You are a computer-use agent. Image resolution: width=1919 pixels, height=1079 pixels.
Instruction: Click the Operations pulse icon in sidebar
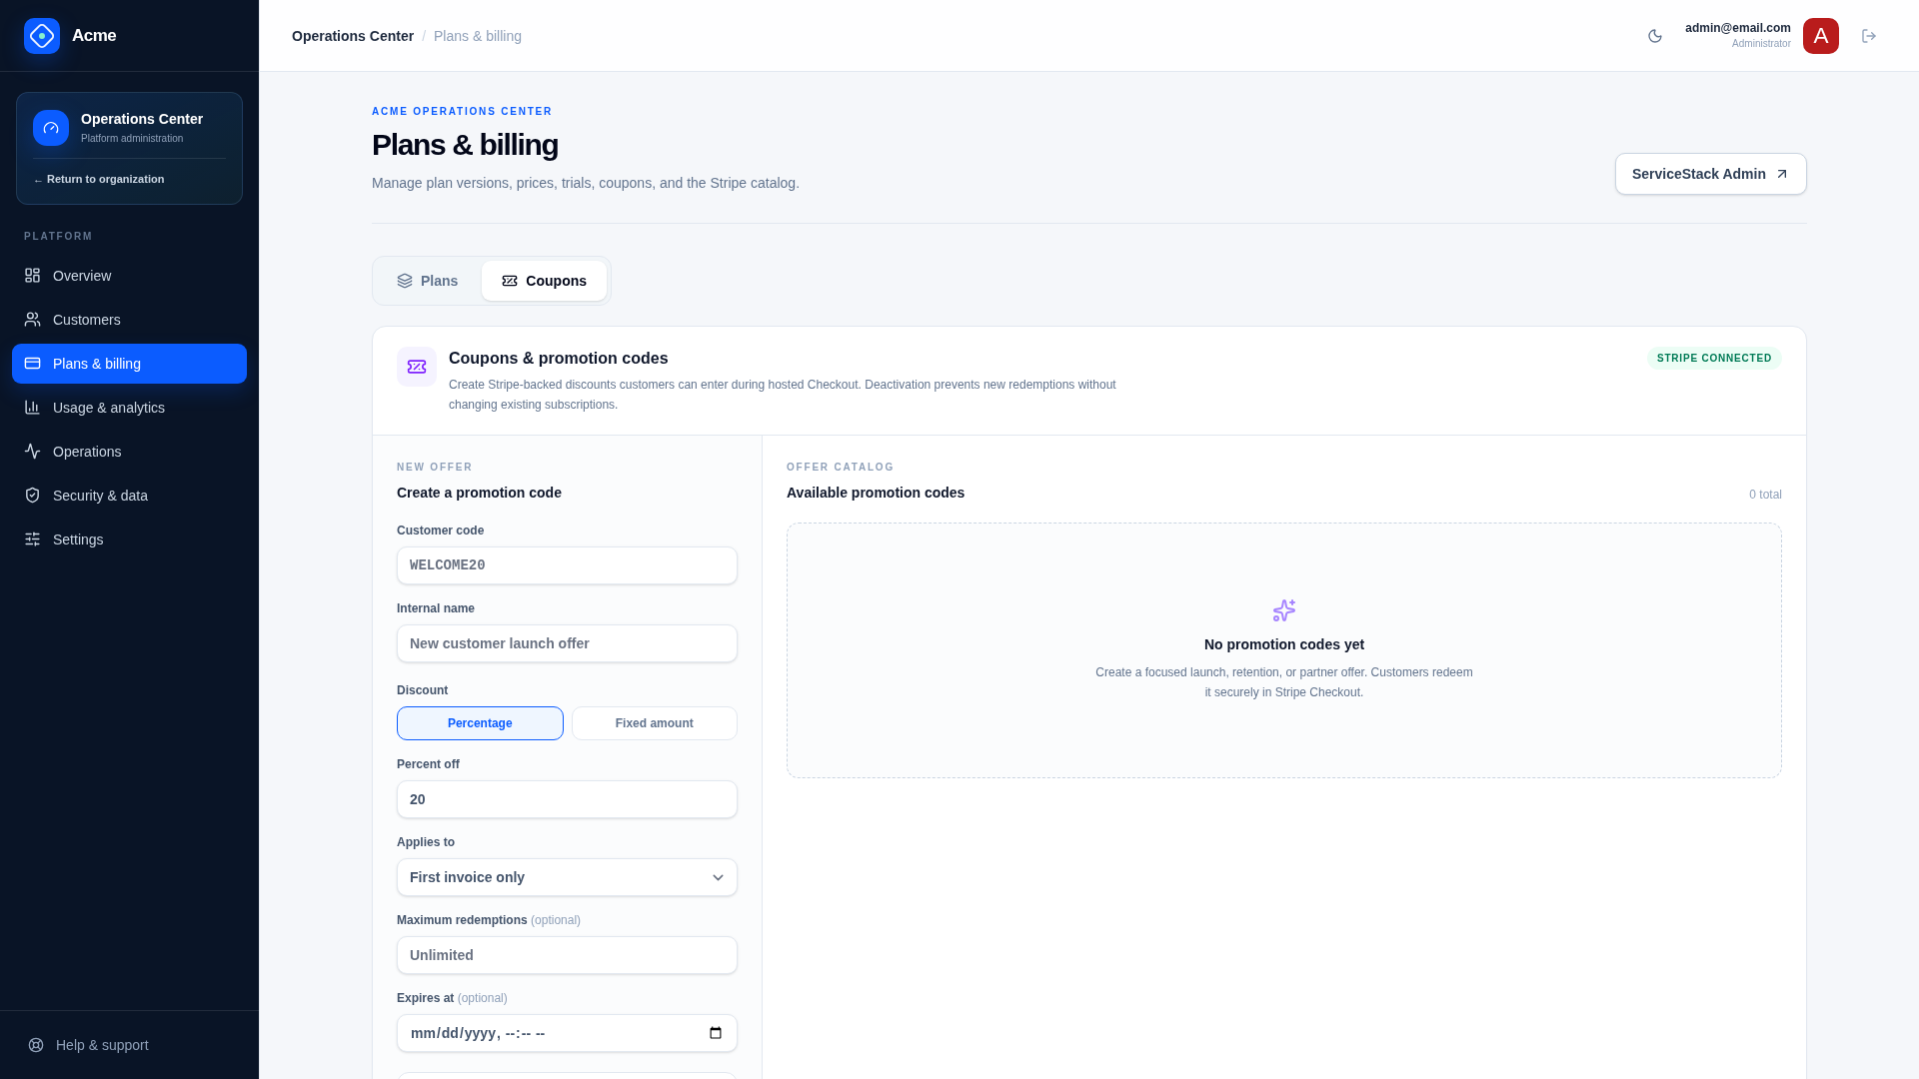(x=33, y=452)
